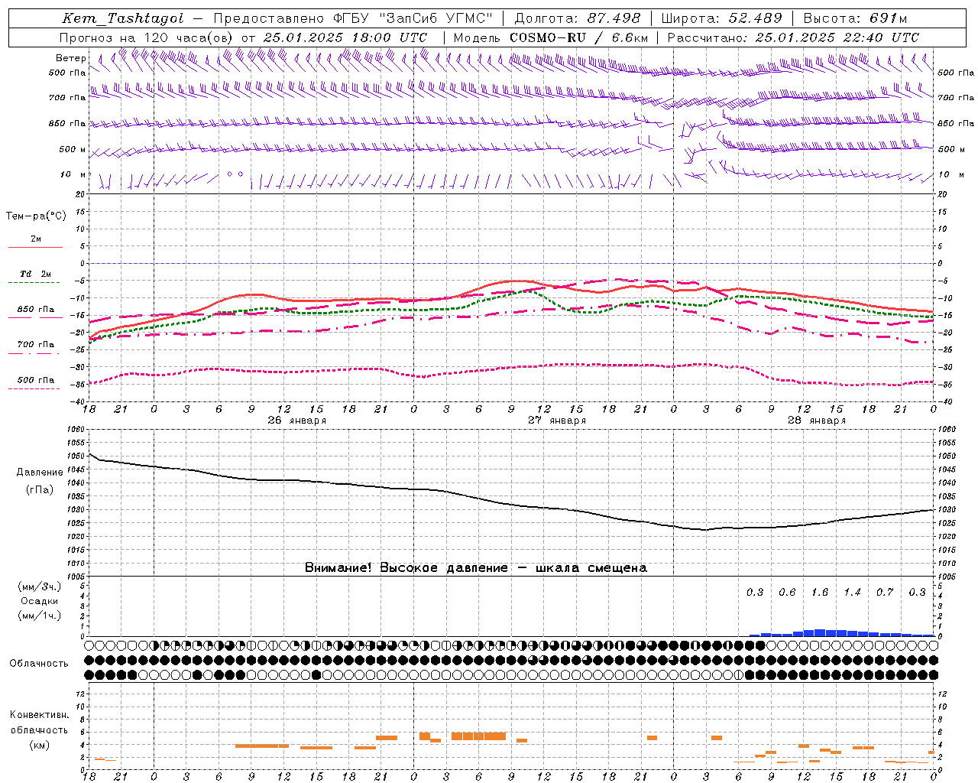978x783 pixels.
Task: Click the '(мм/1ч.)' precipitation unit label
Action: [x=40, y=616]
